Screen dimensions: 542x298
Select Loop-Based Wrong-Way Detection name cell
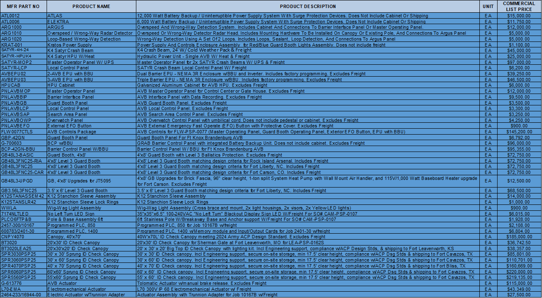tap(91, 39)
